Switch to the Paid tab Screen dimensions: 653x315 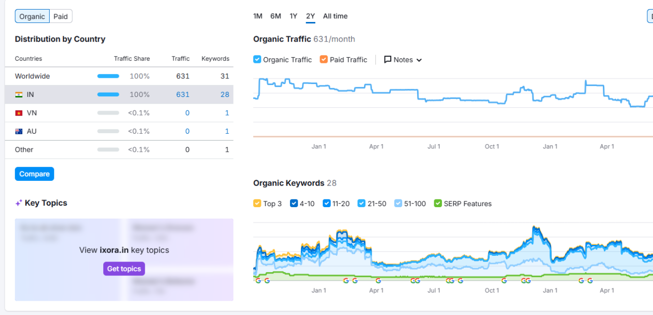[x=61, y=17]
